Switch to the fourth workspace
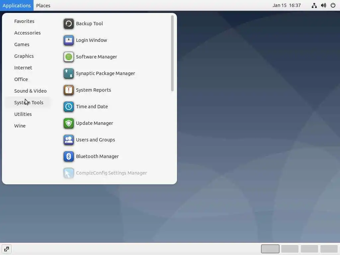The width and height of the screenshot is (340, 255). (329, 249)
